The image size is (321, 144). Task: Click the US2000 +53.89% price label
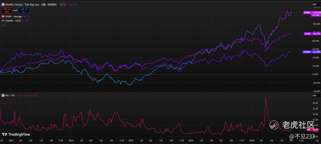311,52
